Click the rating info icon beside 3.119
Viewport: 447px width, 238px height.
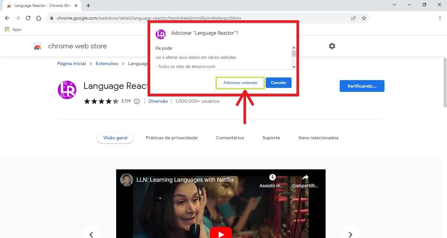click(137, 101)
